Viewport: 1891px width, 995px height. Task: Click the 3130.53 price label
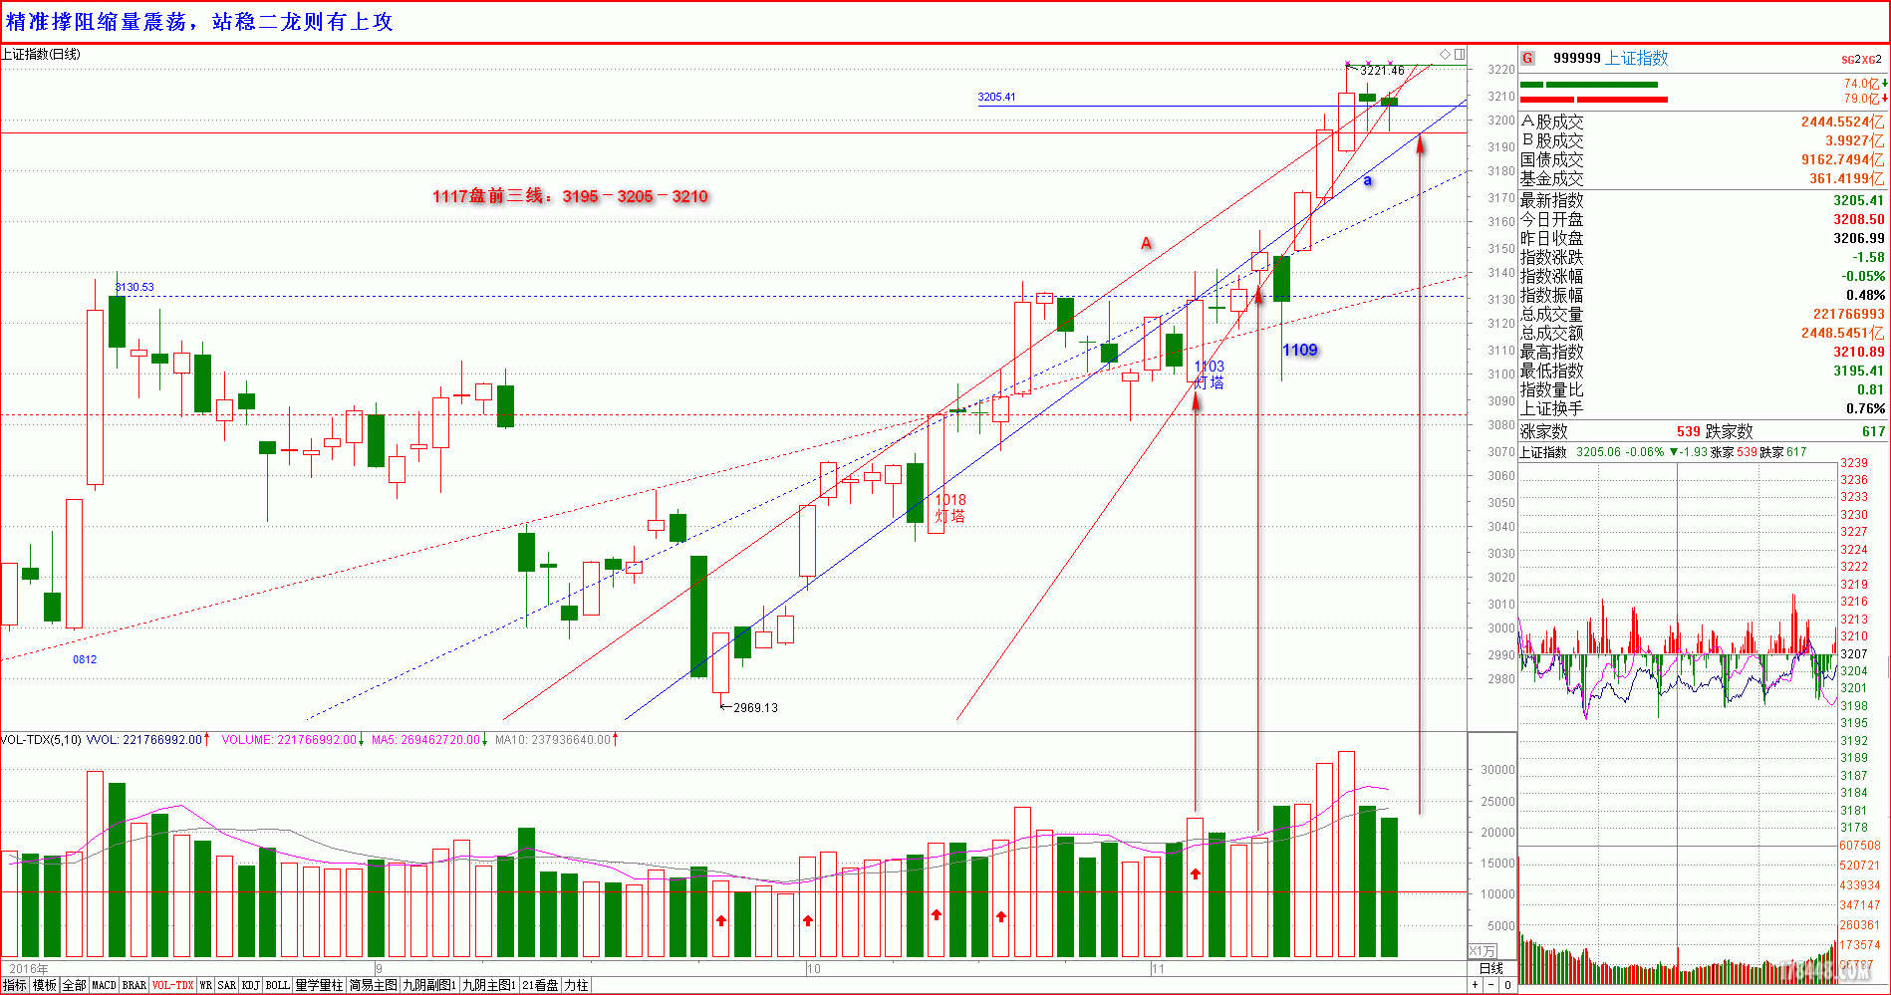click(x=135, y=287)
